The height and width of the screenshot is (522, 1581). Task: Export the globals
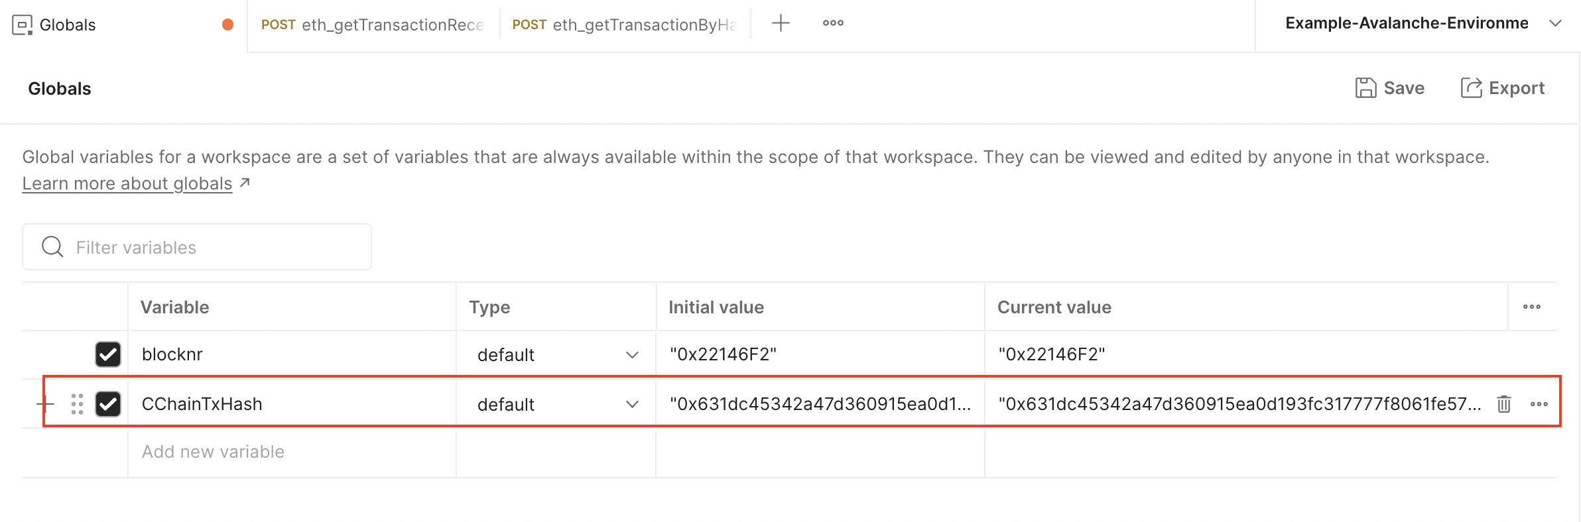click(x=1502, y=88)
